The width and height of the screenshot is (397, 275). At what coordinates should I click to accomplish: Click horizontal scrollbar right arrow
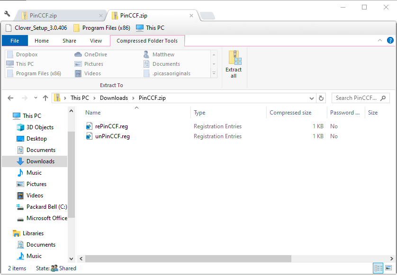[x=391, y=258]
